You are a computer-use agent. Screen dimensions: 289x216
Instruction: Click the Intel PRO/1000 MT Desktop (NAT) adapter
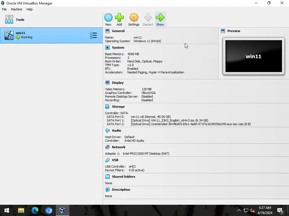146,154
